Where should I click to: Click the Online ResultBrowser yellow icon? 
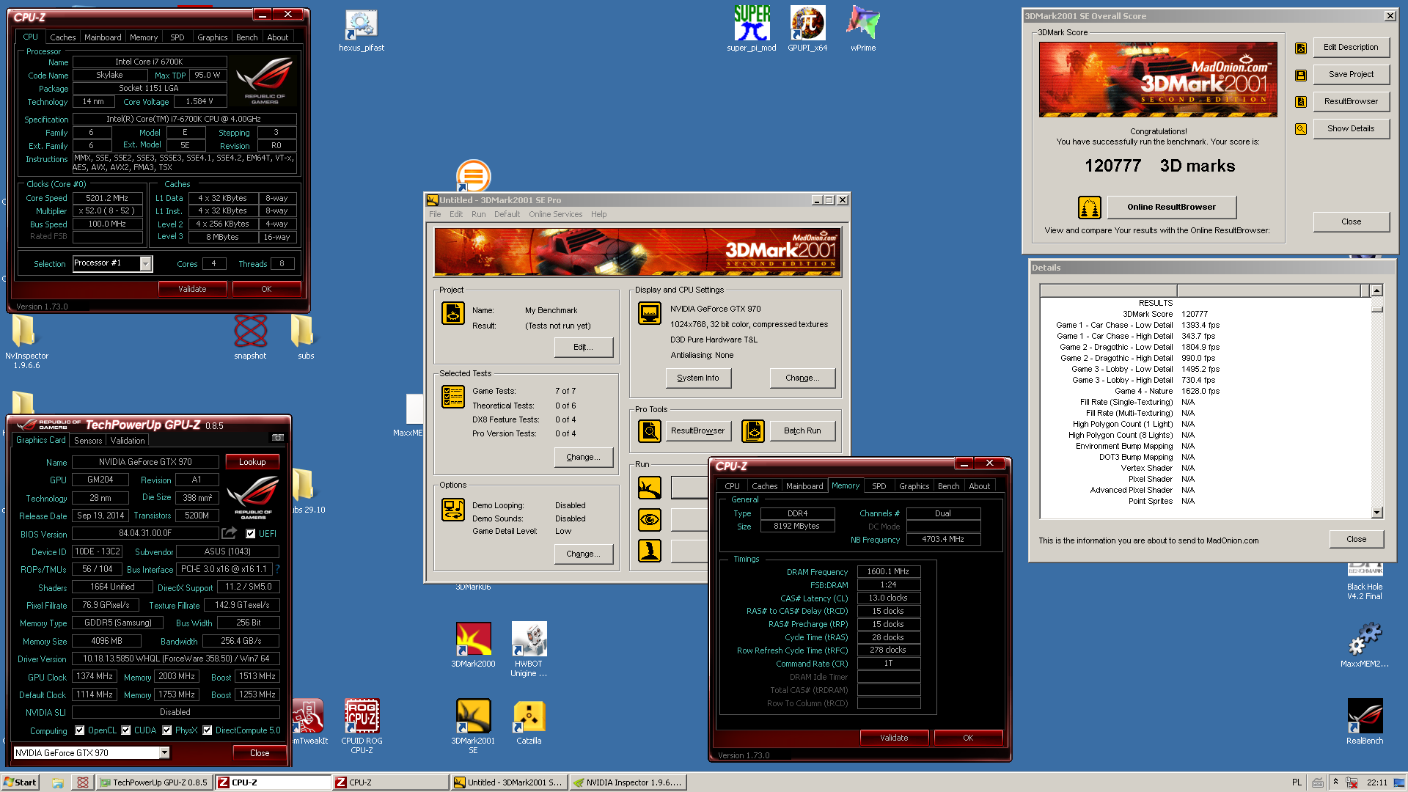point(1090,208)
